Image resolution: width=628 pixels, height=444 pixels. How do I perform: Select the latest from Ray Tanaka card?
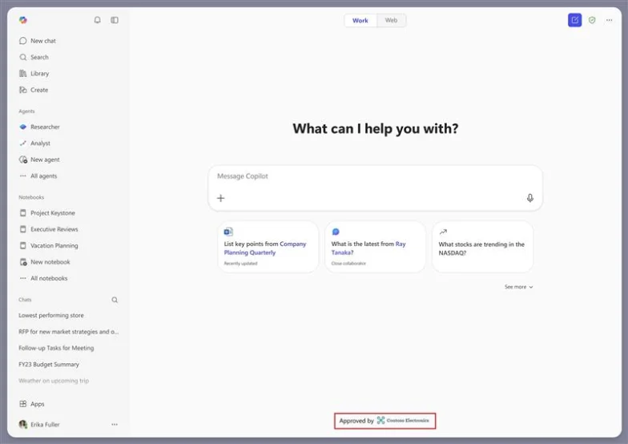[x=375, y=247]
